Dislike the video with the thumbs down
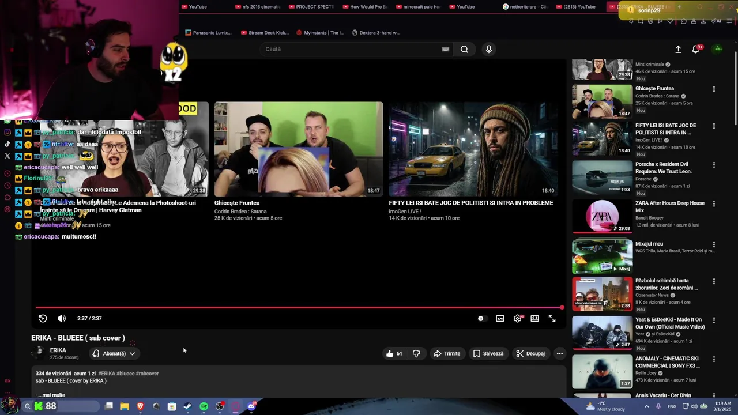Image resolution: width=738 pixels, height=415 pixels. [x=416, y=353]
